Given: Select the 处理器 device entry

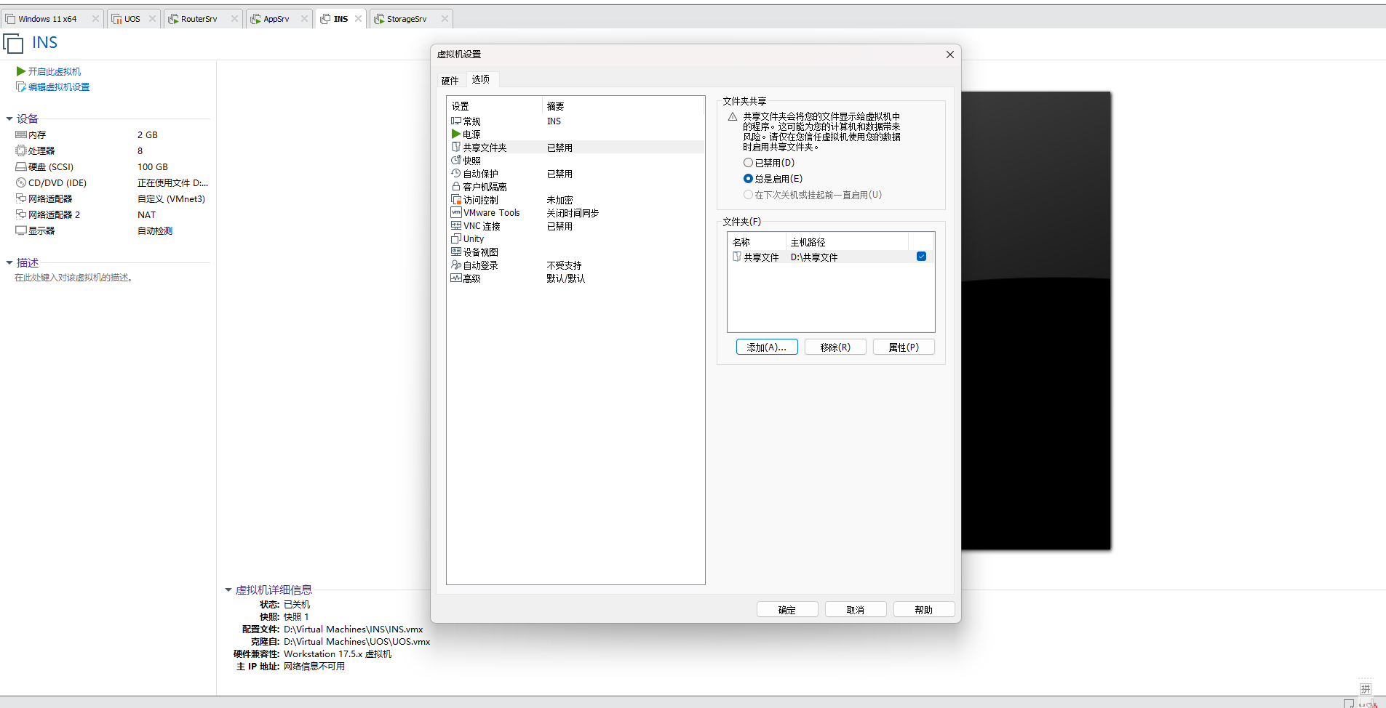Looking at the screenshot, I should (x=40, y=150).
